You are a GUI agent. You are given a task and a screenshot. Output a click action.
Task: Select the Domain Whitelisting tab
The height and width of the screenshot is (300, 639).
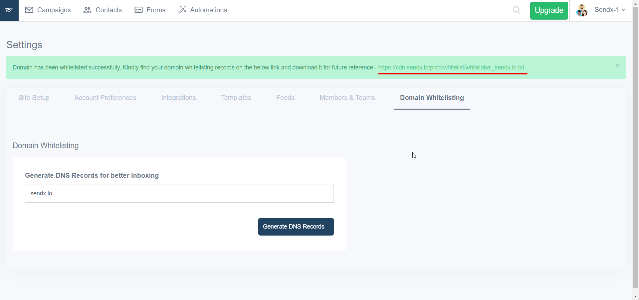tap(432, 98)
